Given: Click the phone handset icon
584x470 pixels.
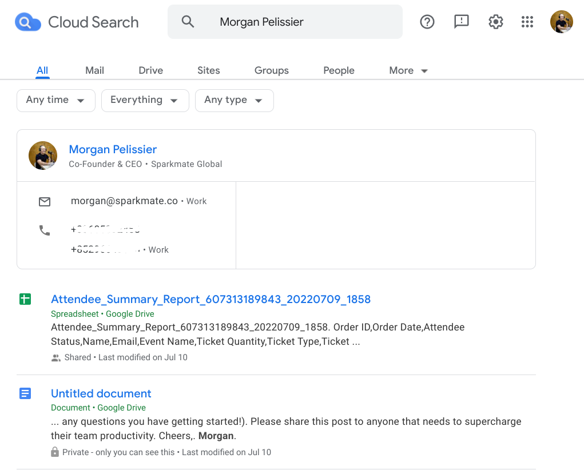Looking at the screenshot, I should point(45,230).
